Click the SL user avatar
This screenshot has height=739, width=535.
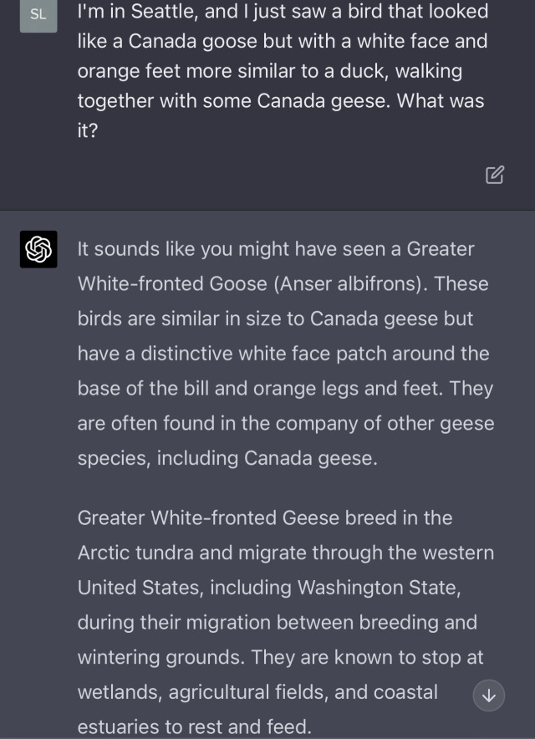[38, 14]
